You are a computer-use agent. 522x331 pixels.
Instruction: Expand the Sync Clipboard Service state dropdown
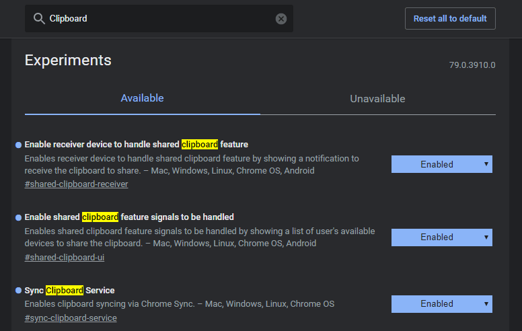(441, 303)
